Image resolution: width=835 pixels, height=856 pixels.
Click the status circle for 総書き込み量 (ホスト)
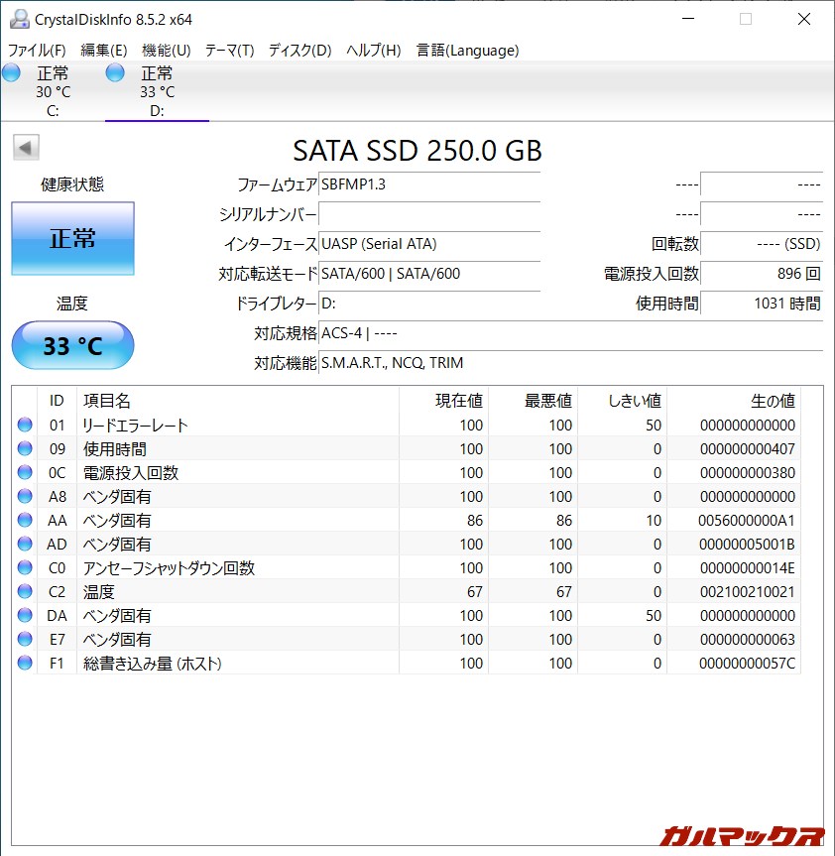(x=24, y=663)
